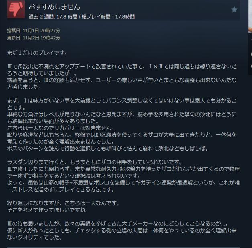Click the line 繰り返しになりますが、こちらは一人なんです
Viewport: 252px width, 248px height.
[63, 203]
